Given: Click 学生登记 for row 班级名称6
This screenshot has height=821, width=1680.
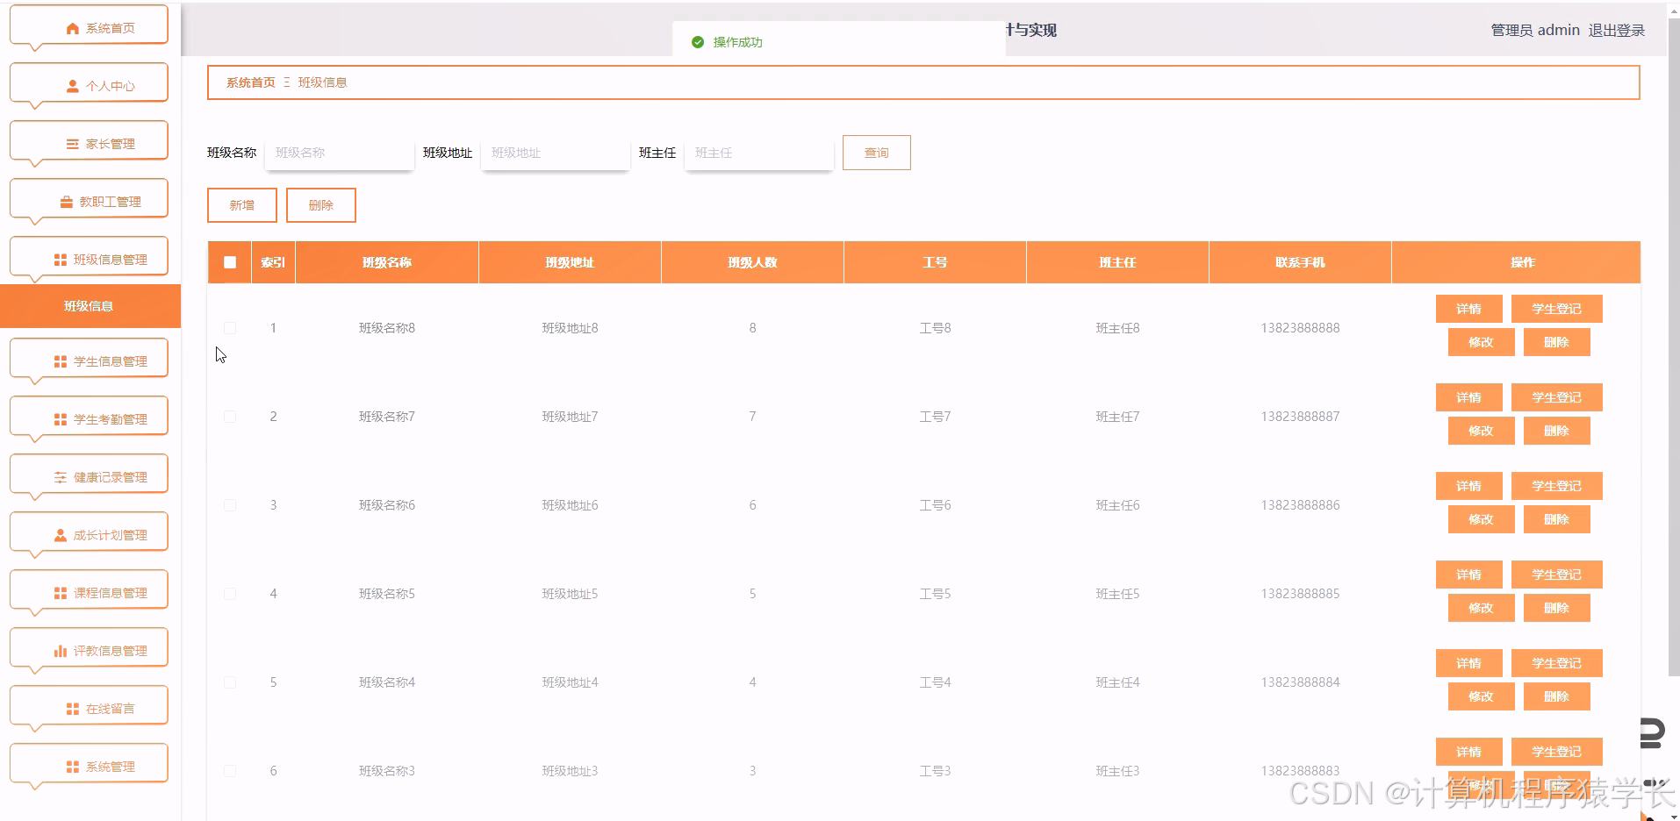Looking at the screenshot, I should (1556, 486).
